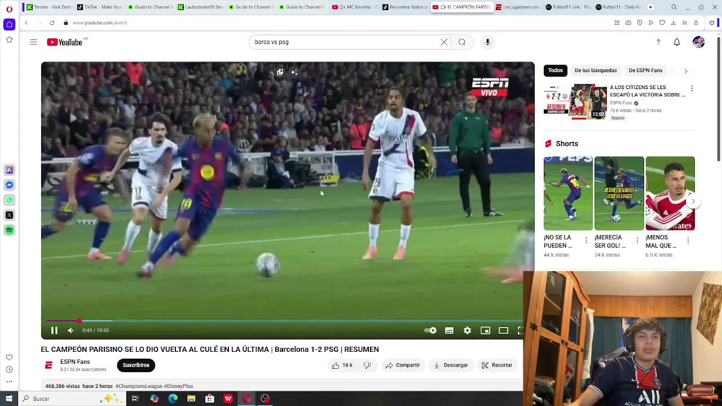
Task: Like the video (16 k)
Action: pyautogui.click(x=342, y=365)
